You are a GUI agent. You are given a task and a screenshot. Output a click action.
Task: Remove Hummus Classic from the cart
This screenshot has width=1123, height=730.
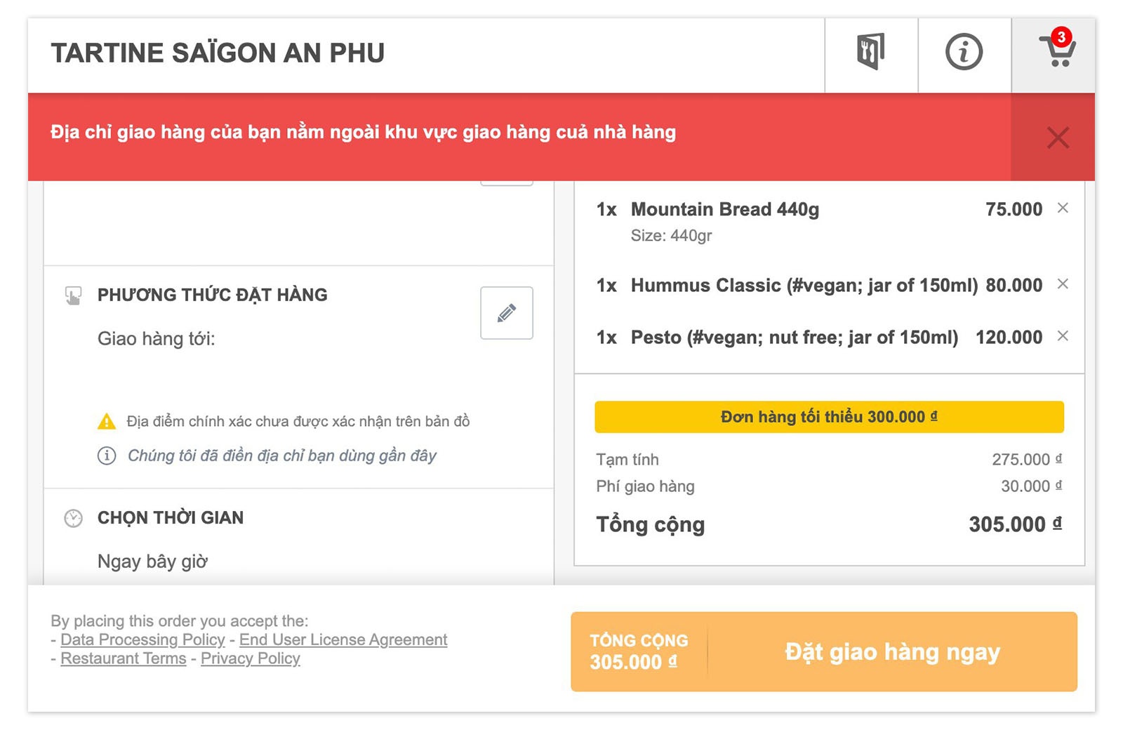[x=1063, y=284]
